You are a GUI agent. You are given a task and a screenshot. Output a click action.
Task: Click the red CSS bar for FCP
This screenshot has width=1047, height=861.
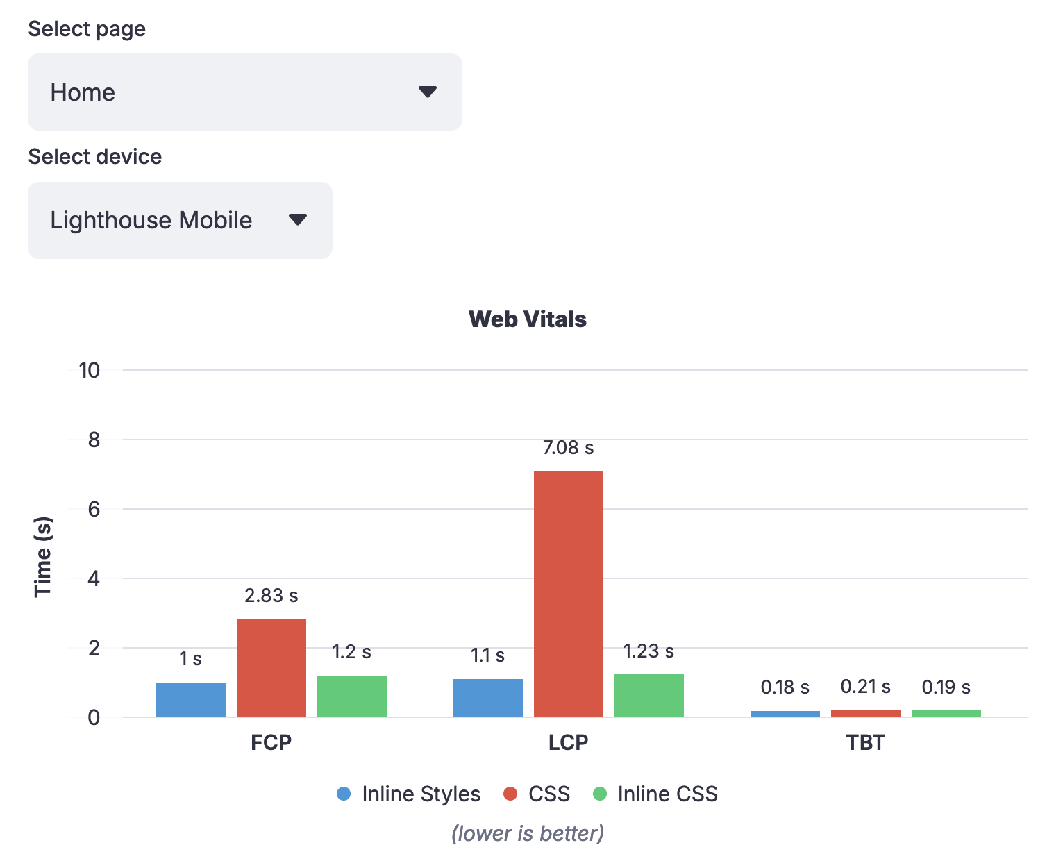pos(271,668)
